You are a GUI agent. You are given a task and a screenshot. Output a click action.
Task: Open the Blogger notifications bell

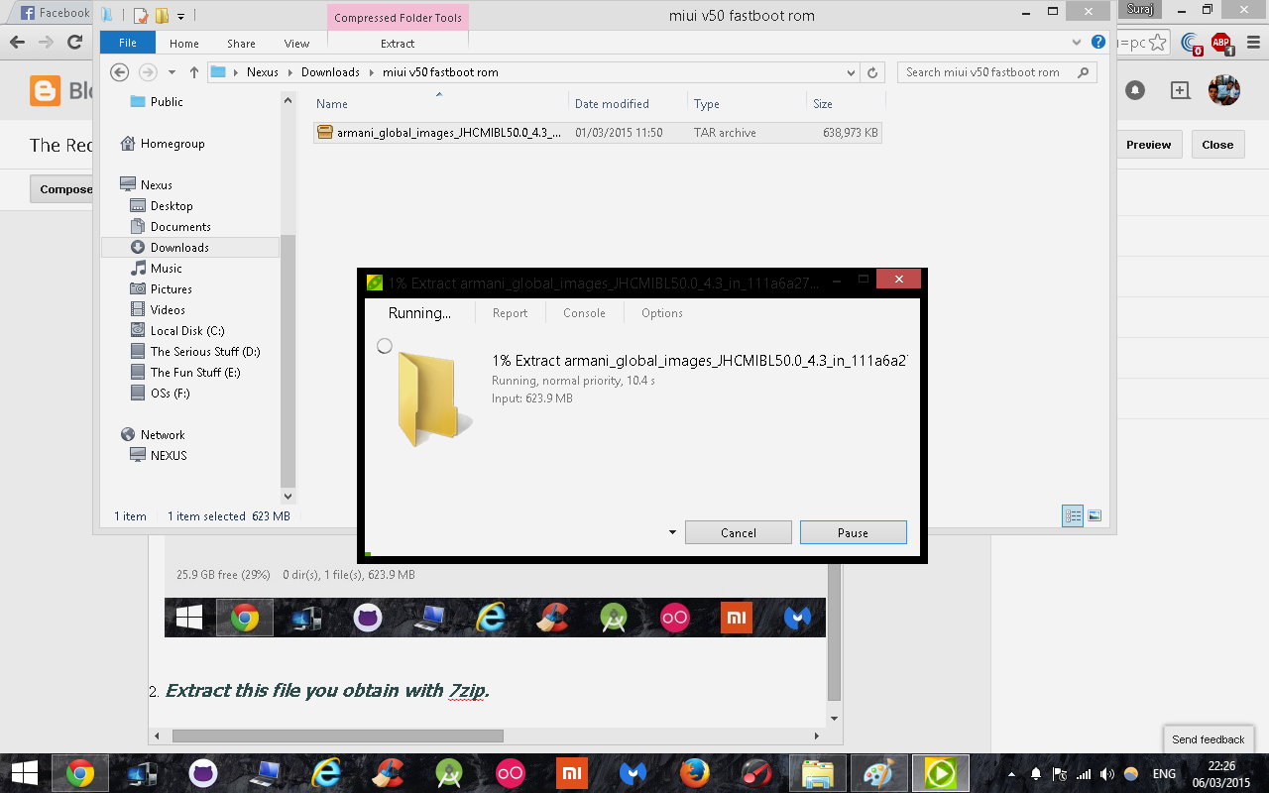point(1135,90)
